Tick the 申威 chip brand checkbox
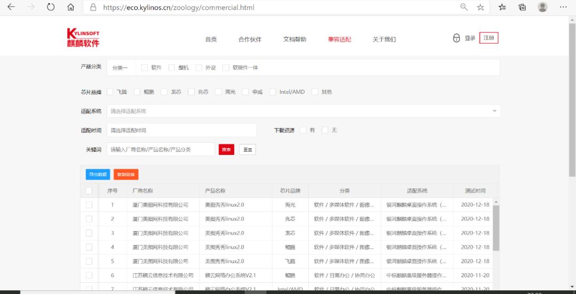This screenshot has height=294, width=576. (245, 92)
